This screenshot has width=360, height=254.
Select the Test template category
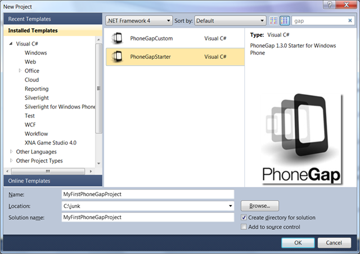click(30, 116)
